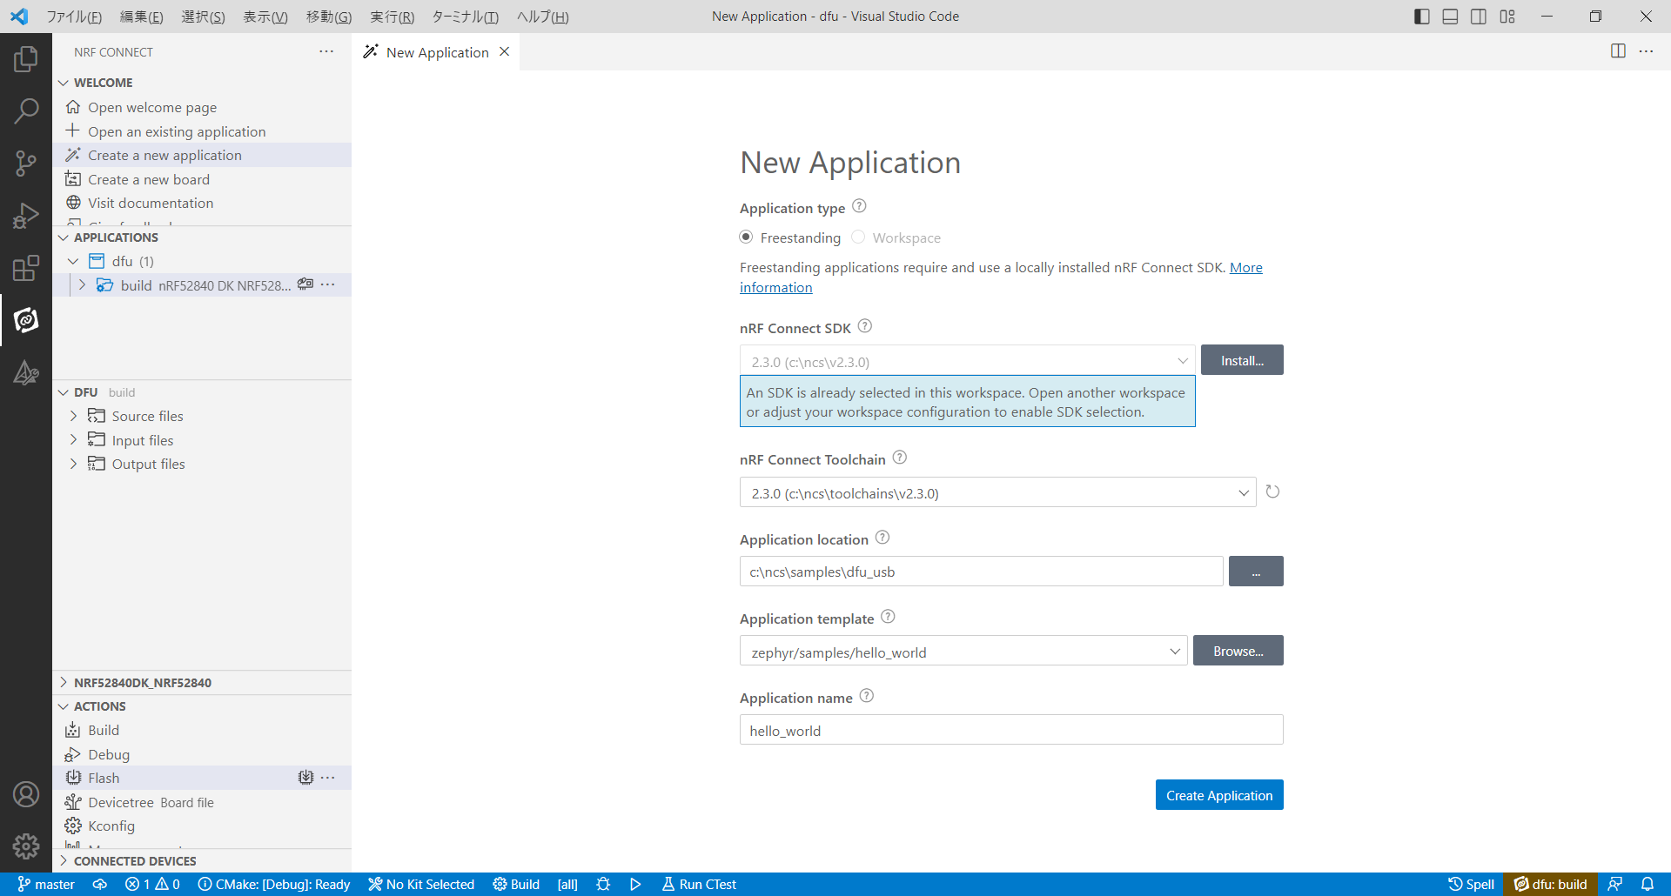Expand the Input files folder
This screenshot has width=1671, height=896.
(x=73, y=440)
